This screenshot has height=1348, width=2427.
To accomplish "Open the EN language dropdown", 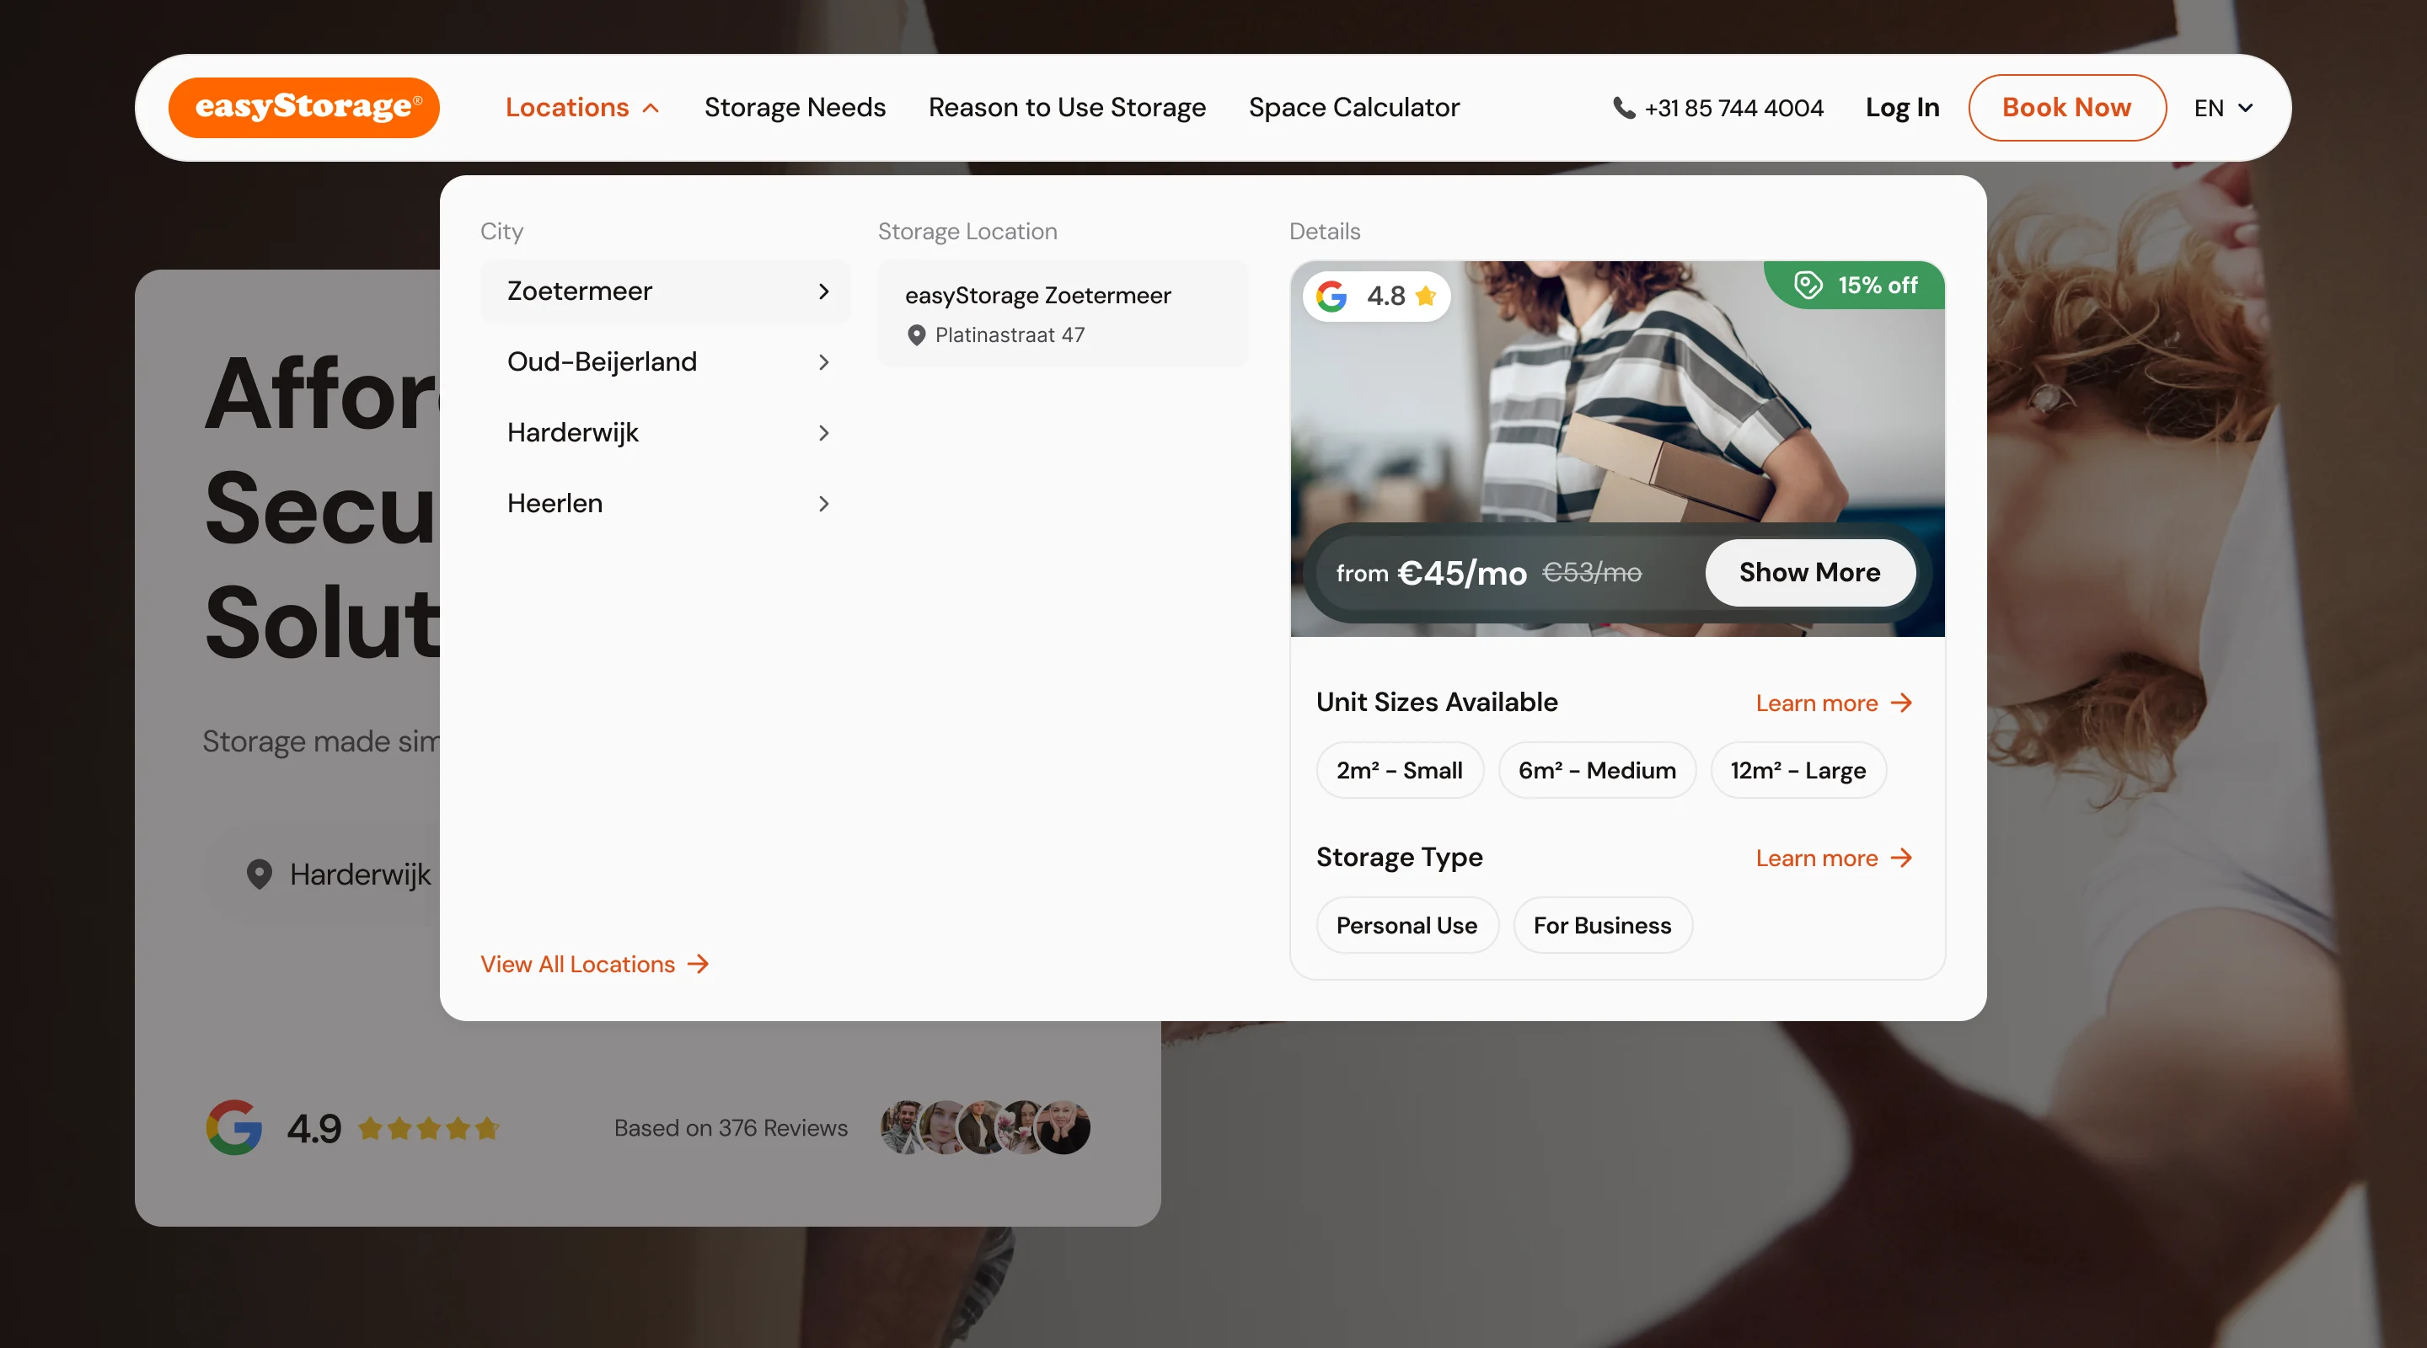I will 2224,109.
